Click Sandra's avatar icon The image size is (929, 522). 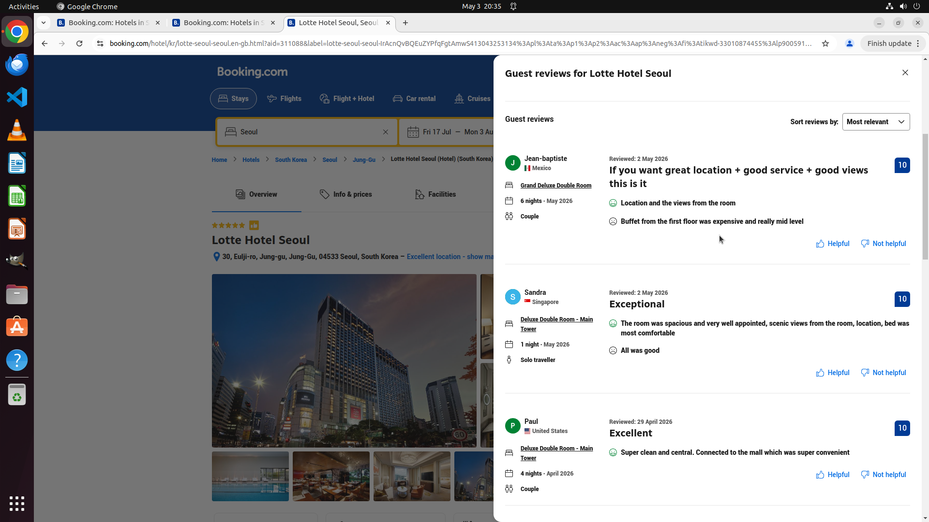tap(513, 297)
